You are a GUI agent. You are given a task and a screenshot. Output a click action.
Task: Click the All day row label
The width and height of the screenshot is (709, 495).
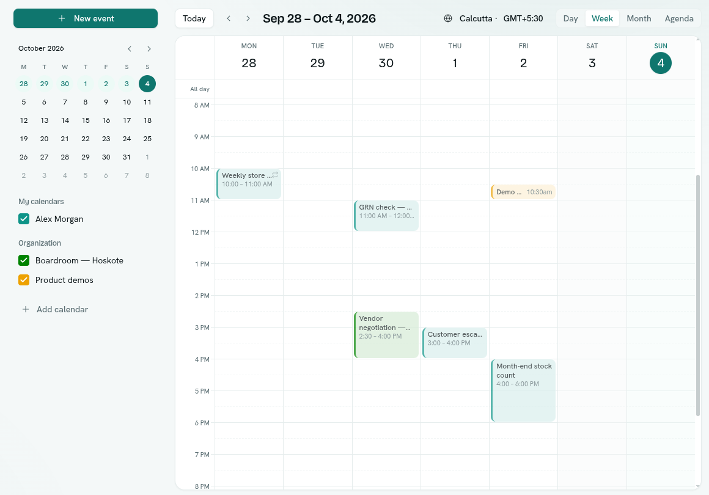coord(200,89)
